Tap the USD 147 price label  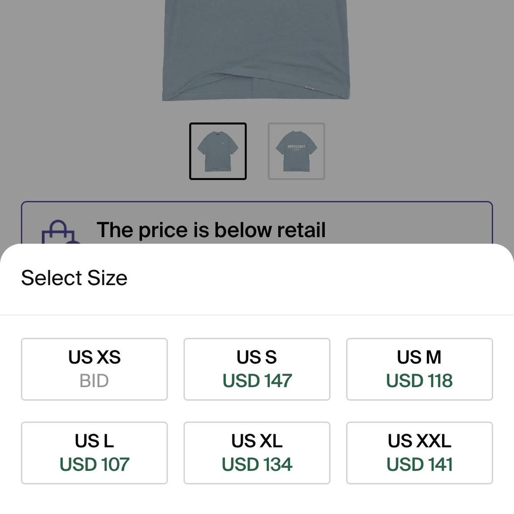[257, 380]
